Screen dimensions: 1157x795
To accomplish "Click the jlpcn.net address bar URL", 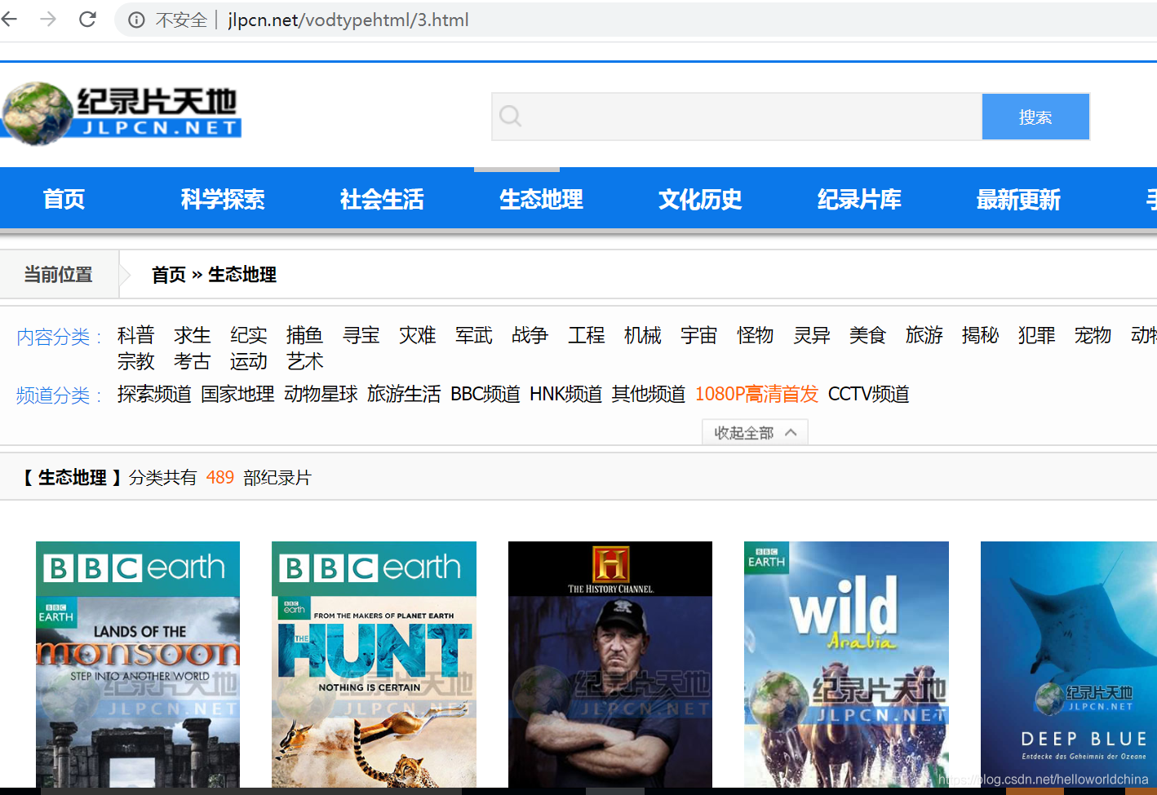I will (348, 20).
